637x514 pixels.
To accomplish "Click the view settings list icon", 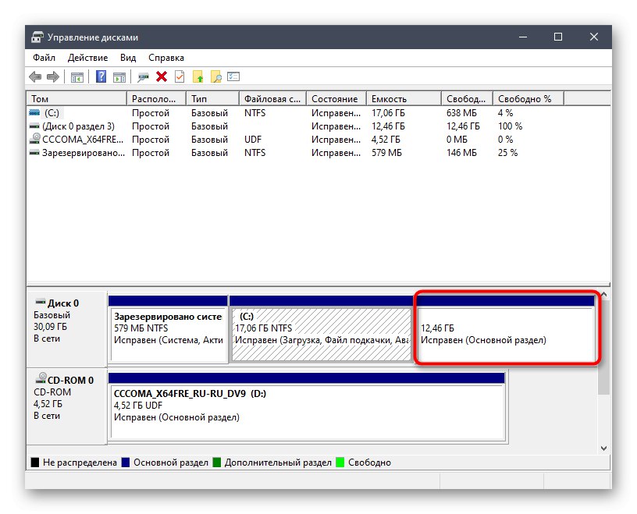I will pos(233,76).
